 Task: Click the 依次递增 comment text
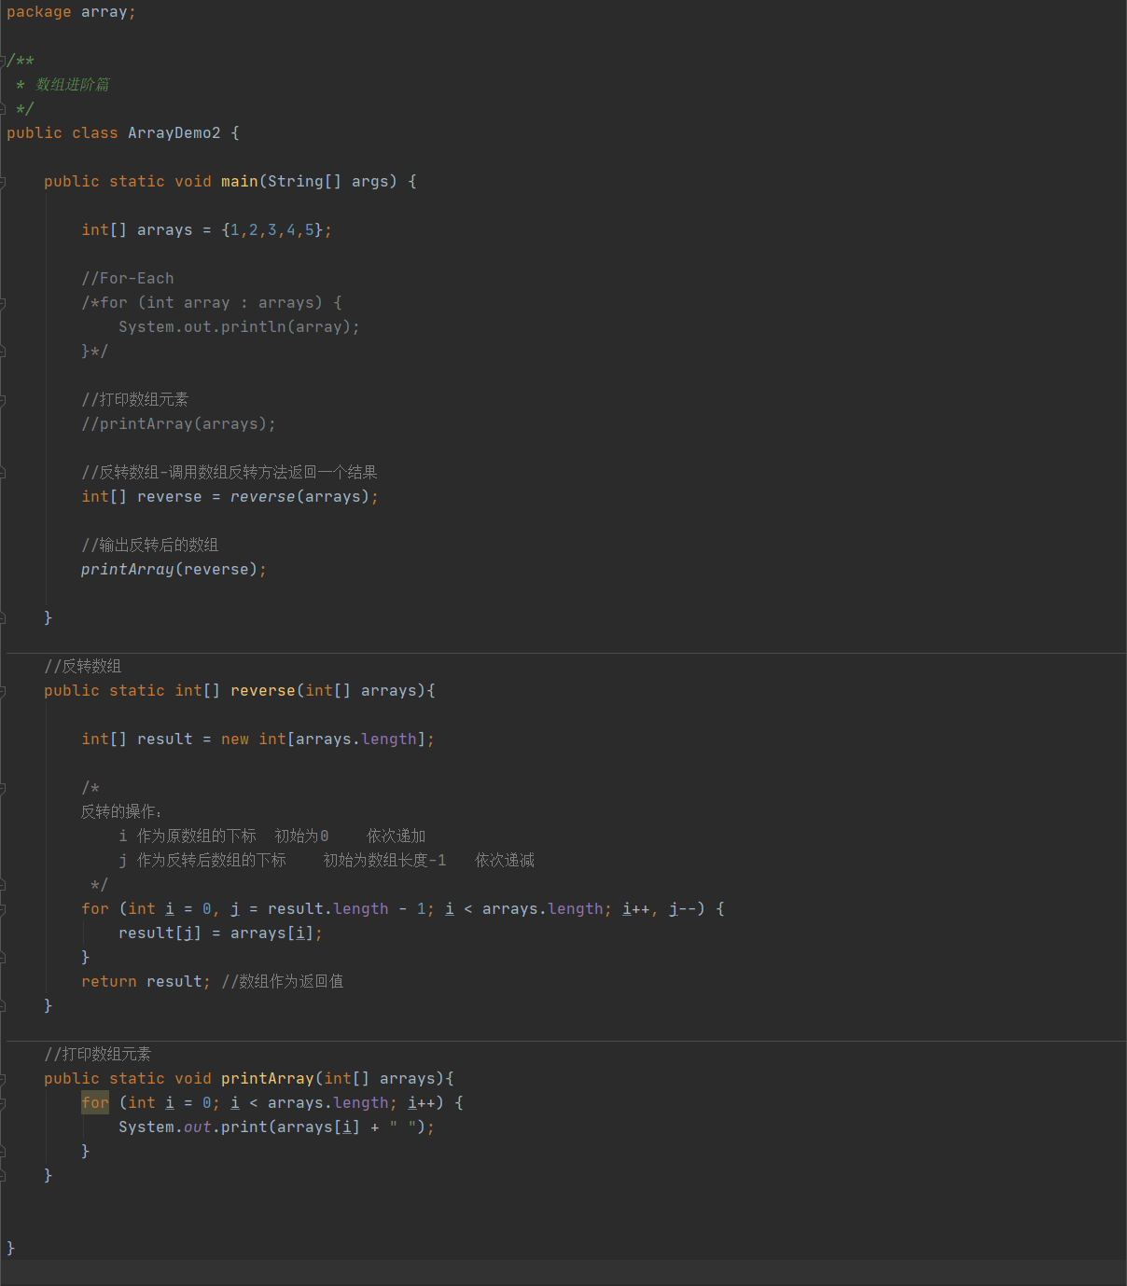tap(397, 837)
